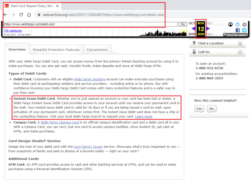Click the browser back arrow
The image size is (251, 181).
coord(7,14)
